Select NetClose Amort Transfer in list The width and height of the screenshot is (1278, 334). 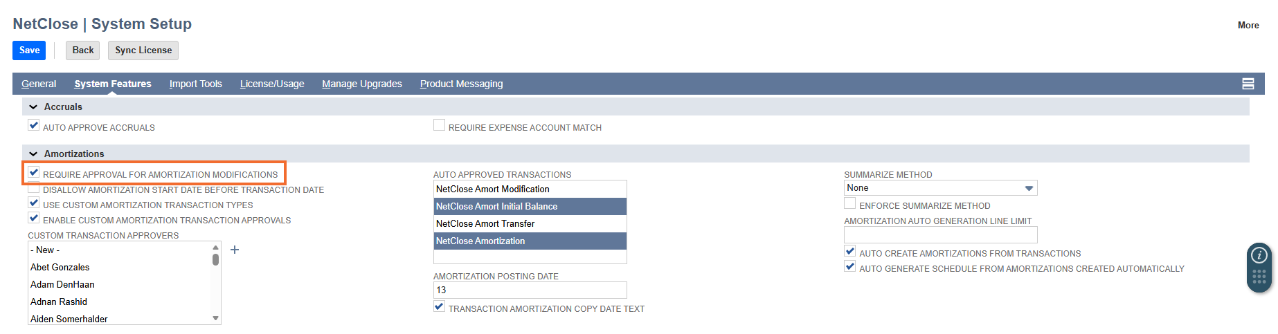pos(530,223)
